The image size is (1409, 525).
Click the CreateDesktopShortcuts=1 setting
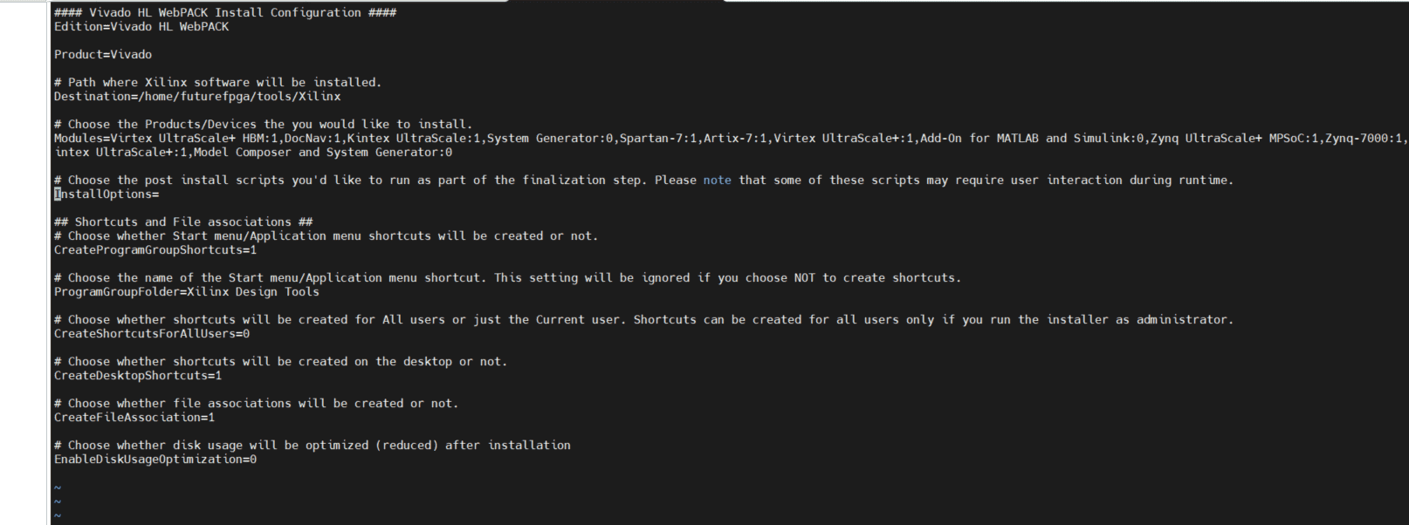138,376
